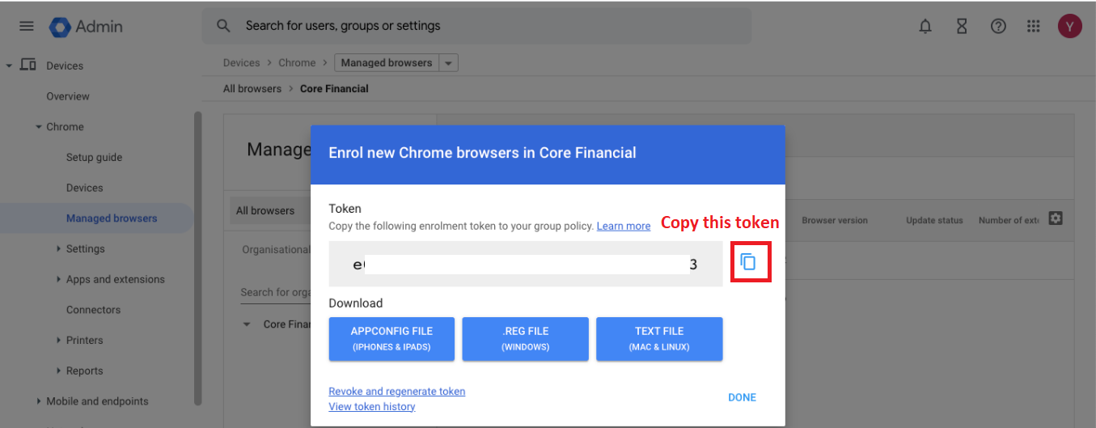Click the Devices section icon in sidebar

click(x=28, y=65)
